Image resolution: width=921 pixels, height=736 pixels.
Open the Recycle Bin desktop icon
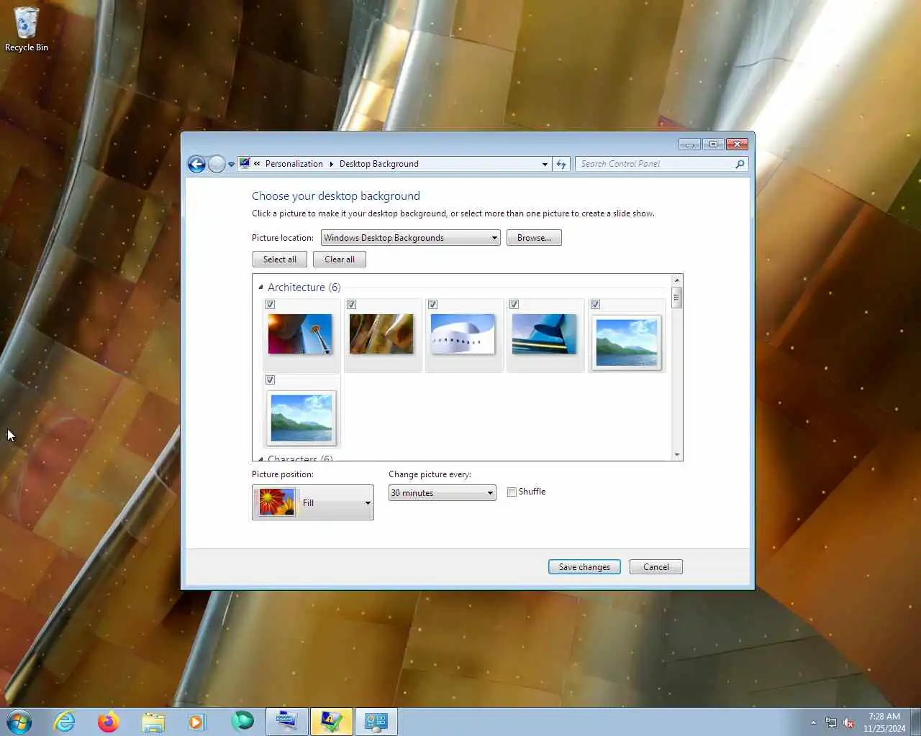point(27,29)
